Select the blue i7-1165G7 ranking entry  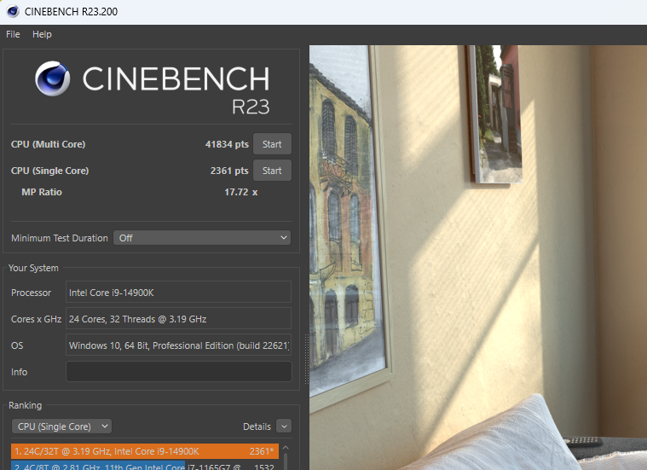pyautogui.click(x=98, y=466)
